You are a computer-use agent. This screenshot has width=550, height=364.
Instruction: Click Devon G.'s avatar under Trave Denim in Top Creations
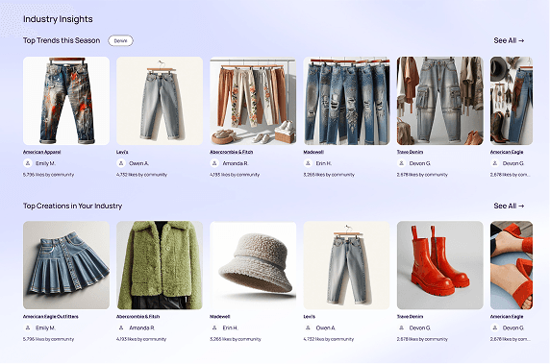401,328
